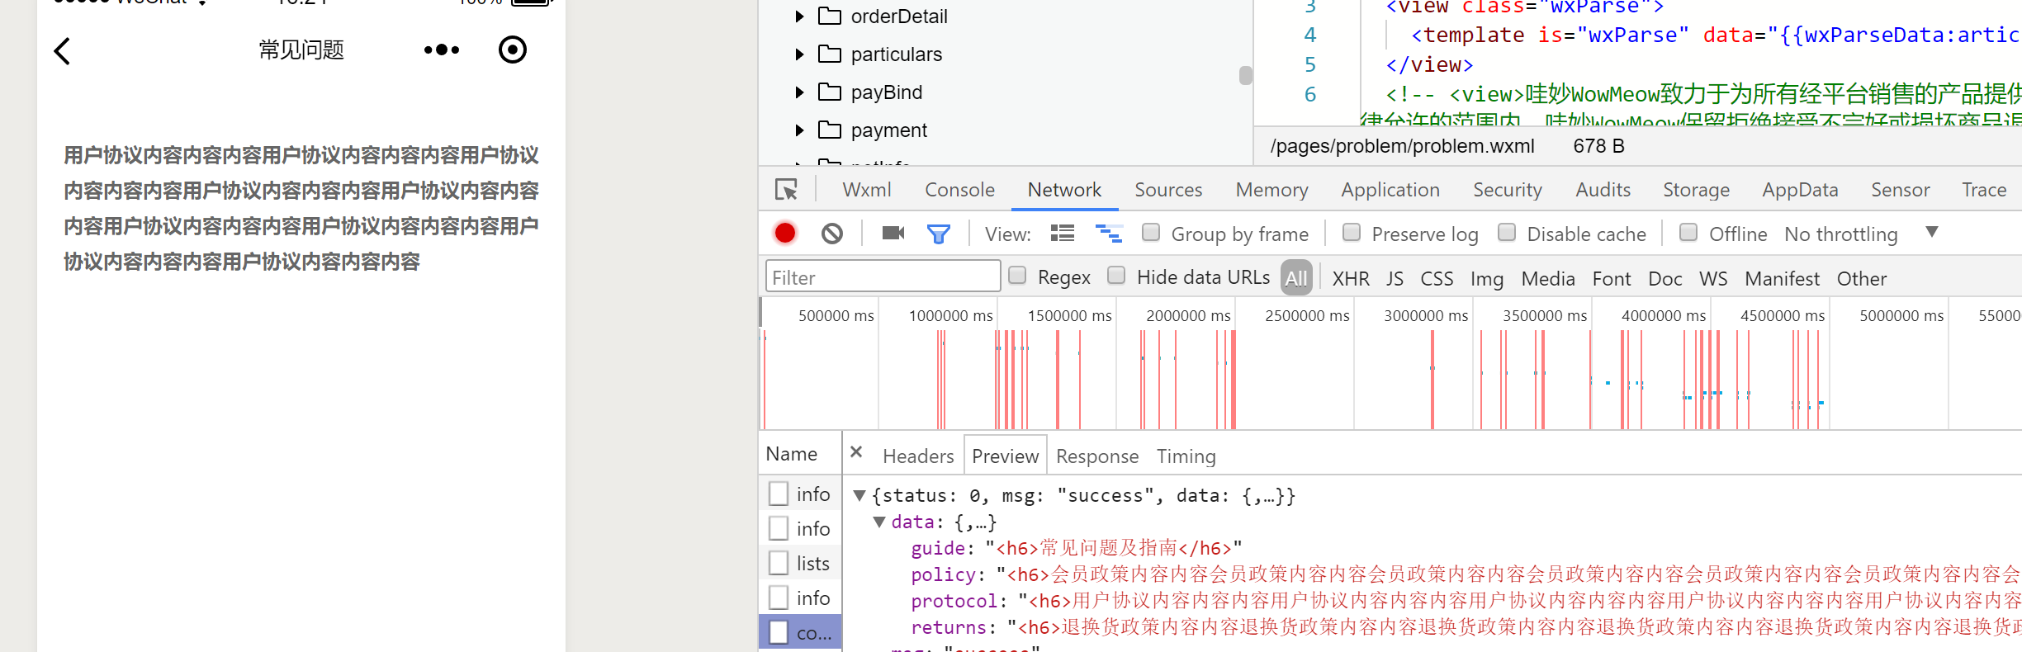Click the back arrow in the simulator header
This screenshot has height=652, width=2022.
tap(63, 51)
